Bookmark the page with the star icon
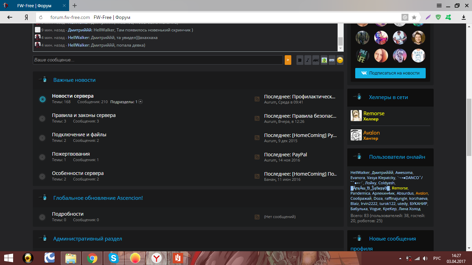Image resolution: width=472 pixels, height=265 pixels. pos(414,17)
